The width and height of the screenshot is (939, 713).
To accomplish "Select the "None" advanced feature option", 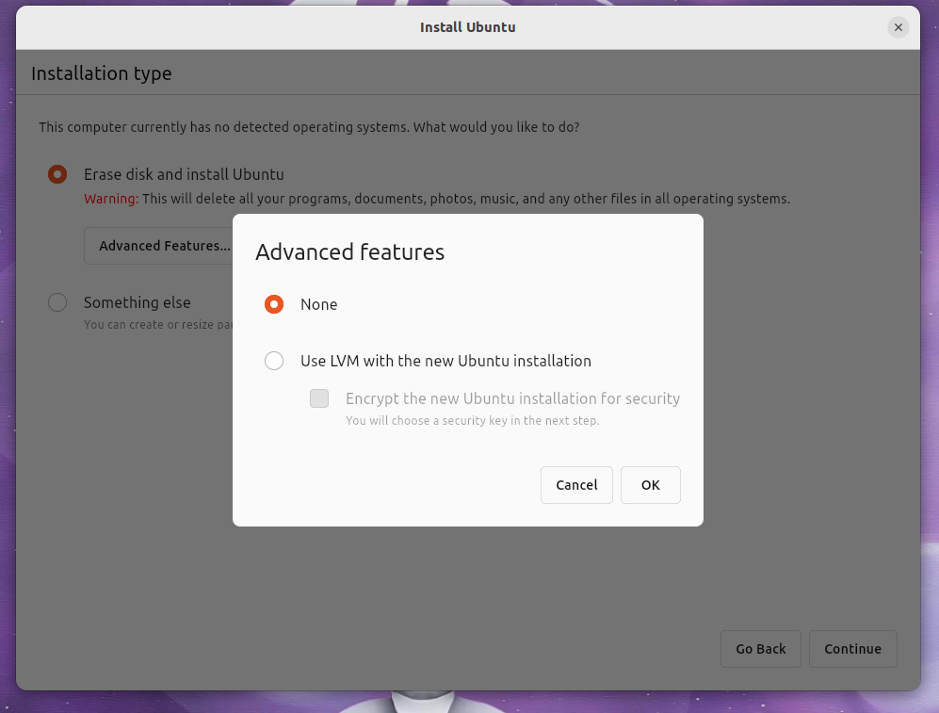I will [x=274, y=304].
